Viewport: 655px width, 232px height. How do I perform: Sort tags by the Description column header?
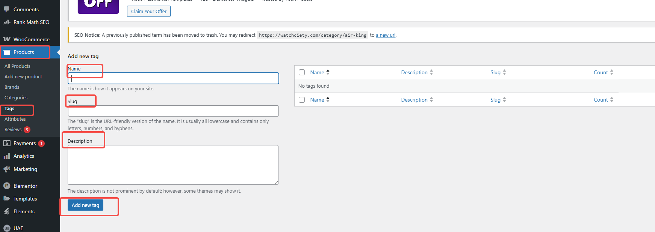[414, 72]
